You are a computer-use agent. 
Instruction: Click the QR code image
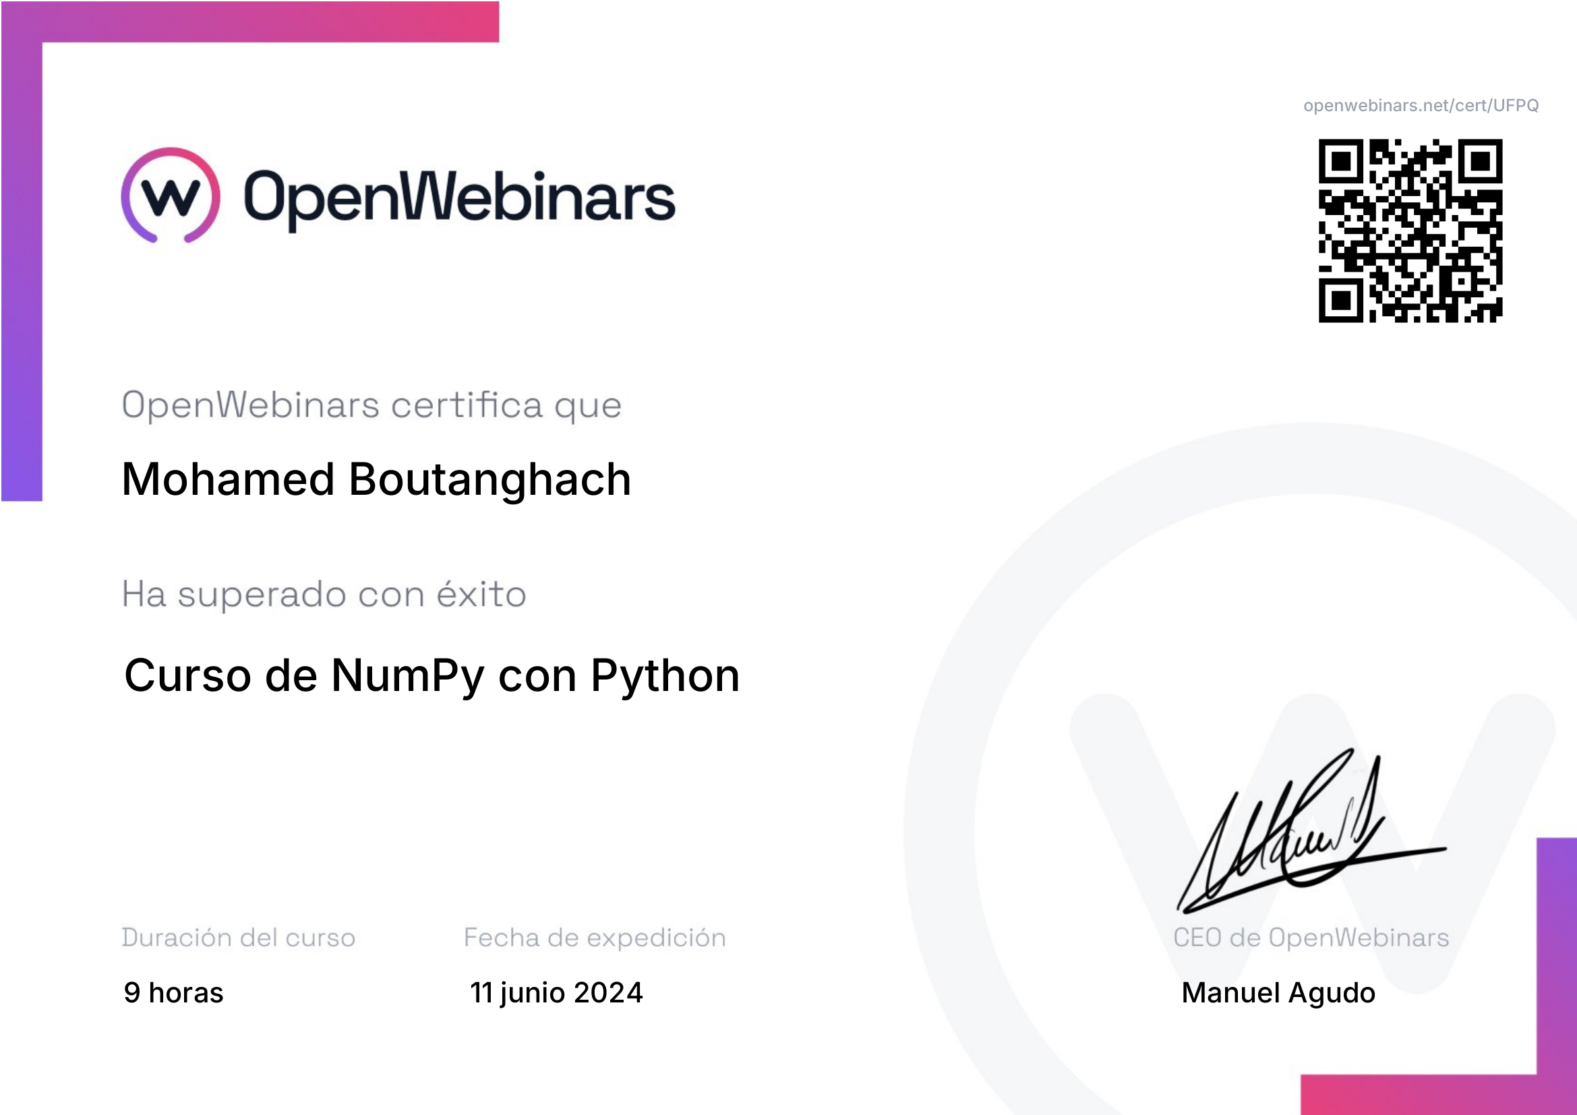(1409, 231)
